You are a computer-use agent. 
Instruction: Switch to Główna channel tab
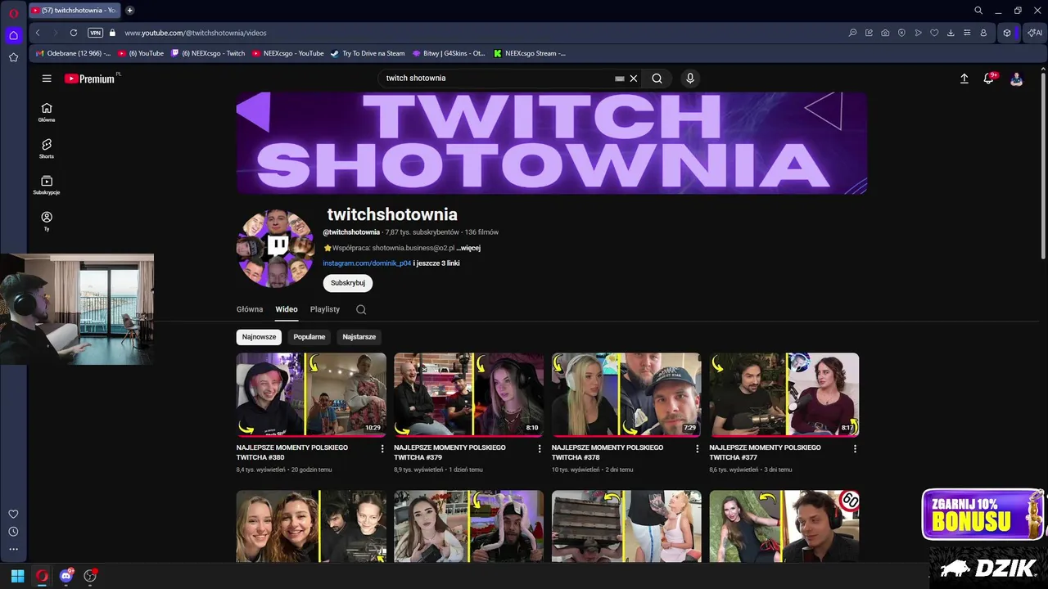pyautogui.click(x=250, y=309)
